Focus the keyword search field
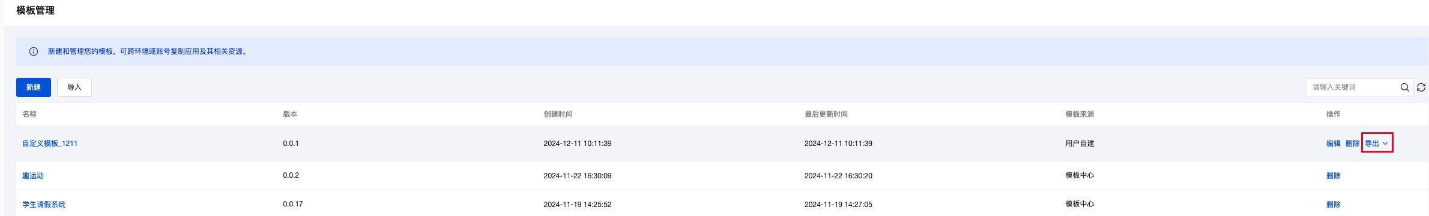Image resolution: width=1429 pixels, height=216 pixels. coord(1353,87)
